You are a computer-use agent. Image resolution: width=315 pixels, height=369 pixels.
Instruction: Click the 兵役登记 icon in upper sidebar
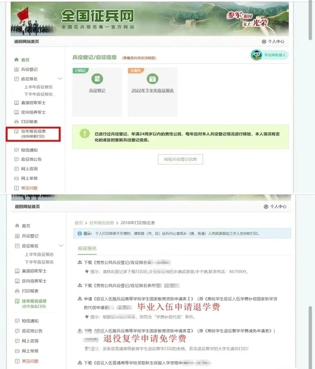(x=16, y=69)
